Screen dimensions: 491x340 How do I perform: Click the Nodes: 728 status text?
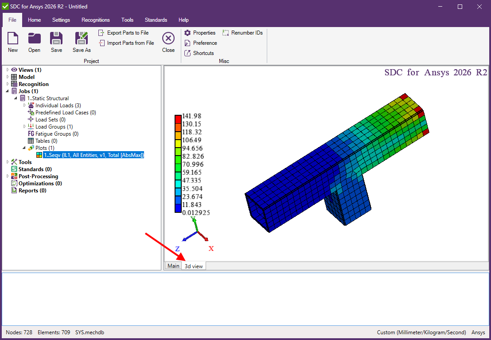click(19, 332)
